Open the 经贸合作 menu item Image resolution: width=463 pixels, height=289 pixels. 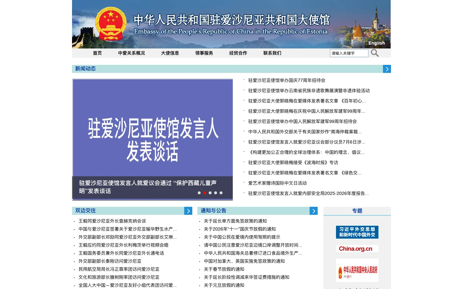[238, 53]
